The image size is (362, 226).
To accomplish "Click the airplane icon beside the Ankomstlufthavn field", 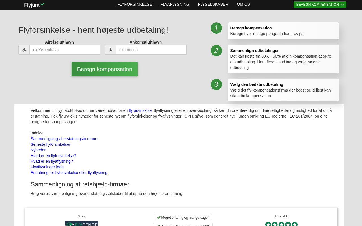I will (x=110, y=50).
